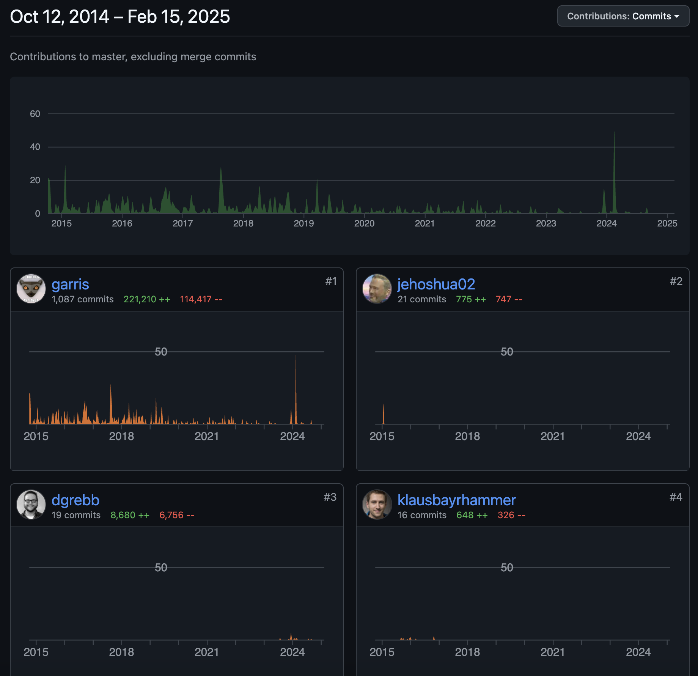The height and width of the screenshot is (676, 698).
Task: Click 'Contributions to master, excluding merge commits' text
Action: [133, 57]
